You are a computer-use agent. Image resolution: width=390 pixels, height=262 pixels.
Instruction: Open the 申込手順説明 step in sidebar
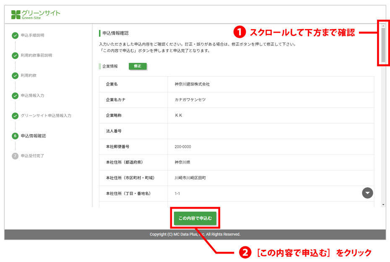pos(32,35)
